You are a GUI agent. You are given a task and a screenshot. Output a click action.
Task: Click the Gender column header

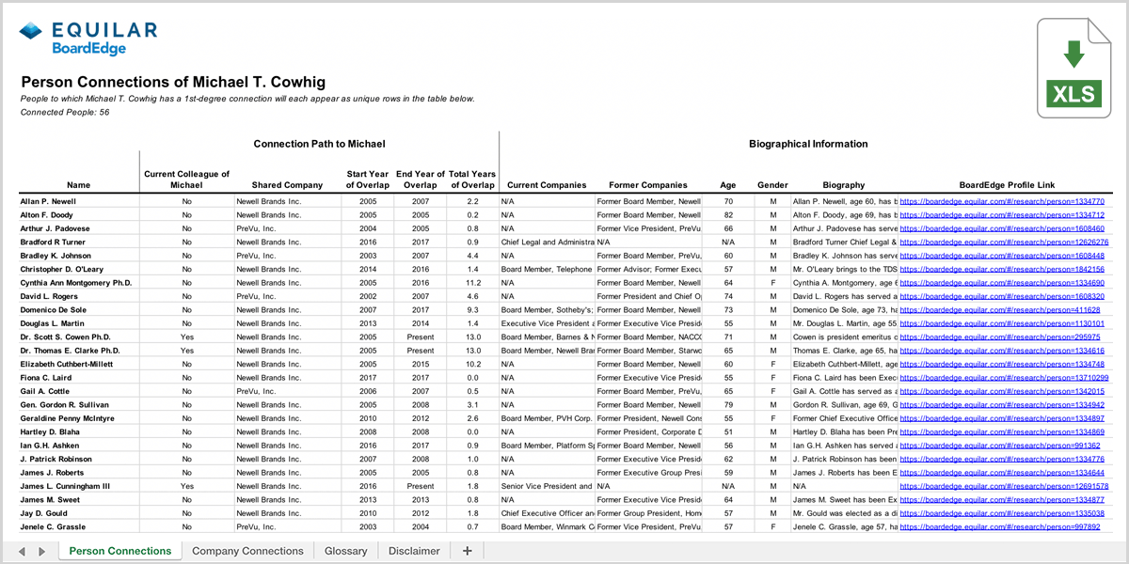tap(772, 185)
